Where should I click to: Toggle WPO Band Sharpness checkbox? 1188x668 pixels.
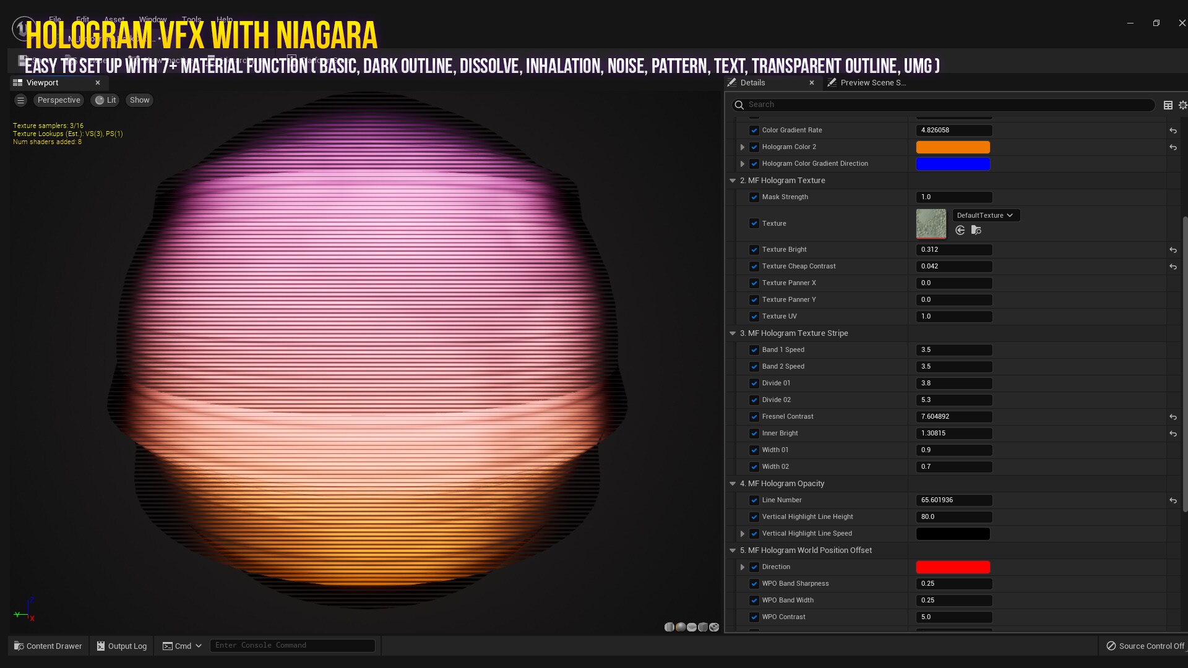[754, 584]
